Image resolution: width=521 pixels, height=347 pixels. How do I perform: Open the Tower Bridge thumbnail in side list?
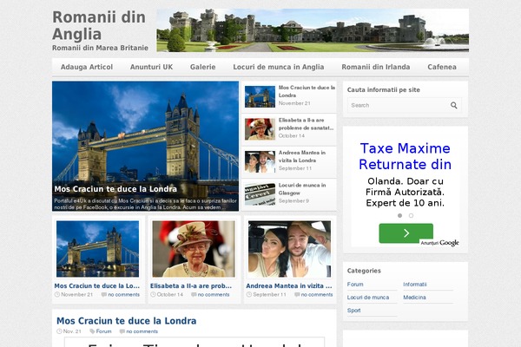(260, 96)
